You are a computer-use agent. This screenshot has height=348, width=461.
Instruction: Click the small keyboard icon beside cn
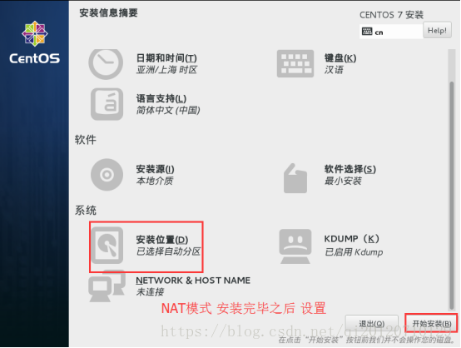367,31
